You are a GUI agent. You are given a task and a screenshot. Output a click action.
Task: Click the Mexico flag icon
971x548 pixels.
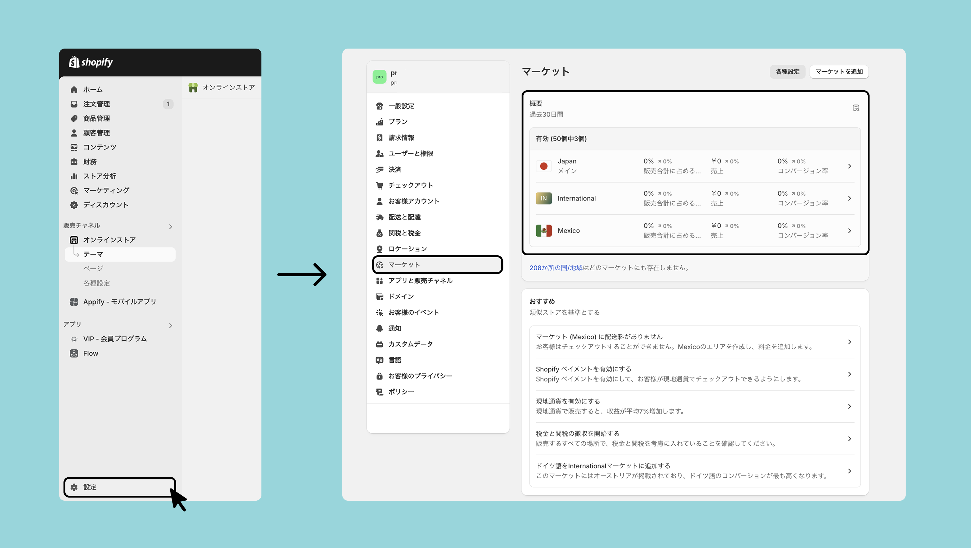[544, 230]
